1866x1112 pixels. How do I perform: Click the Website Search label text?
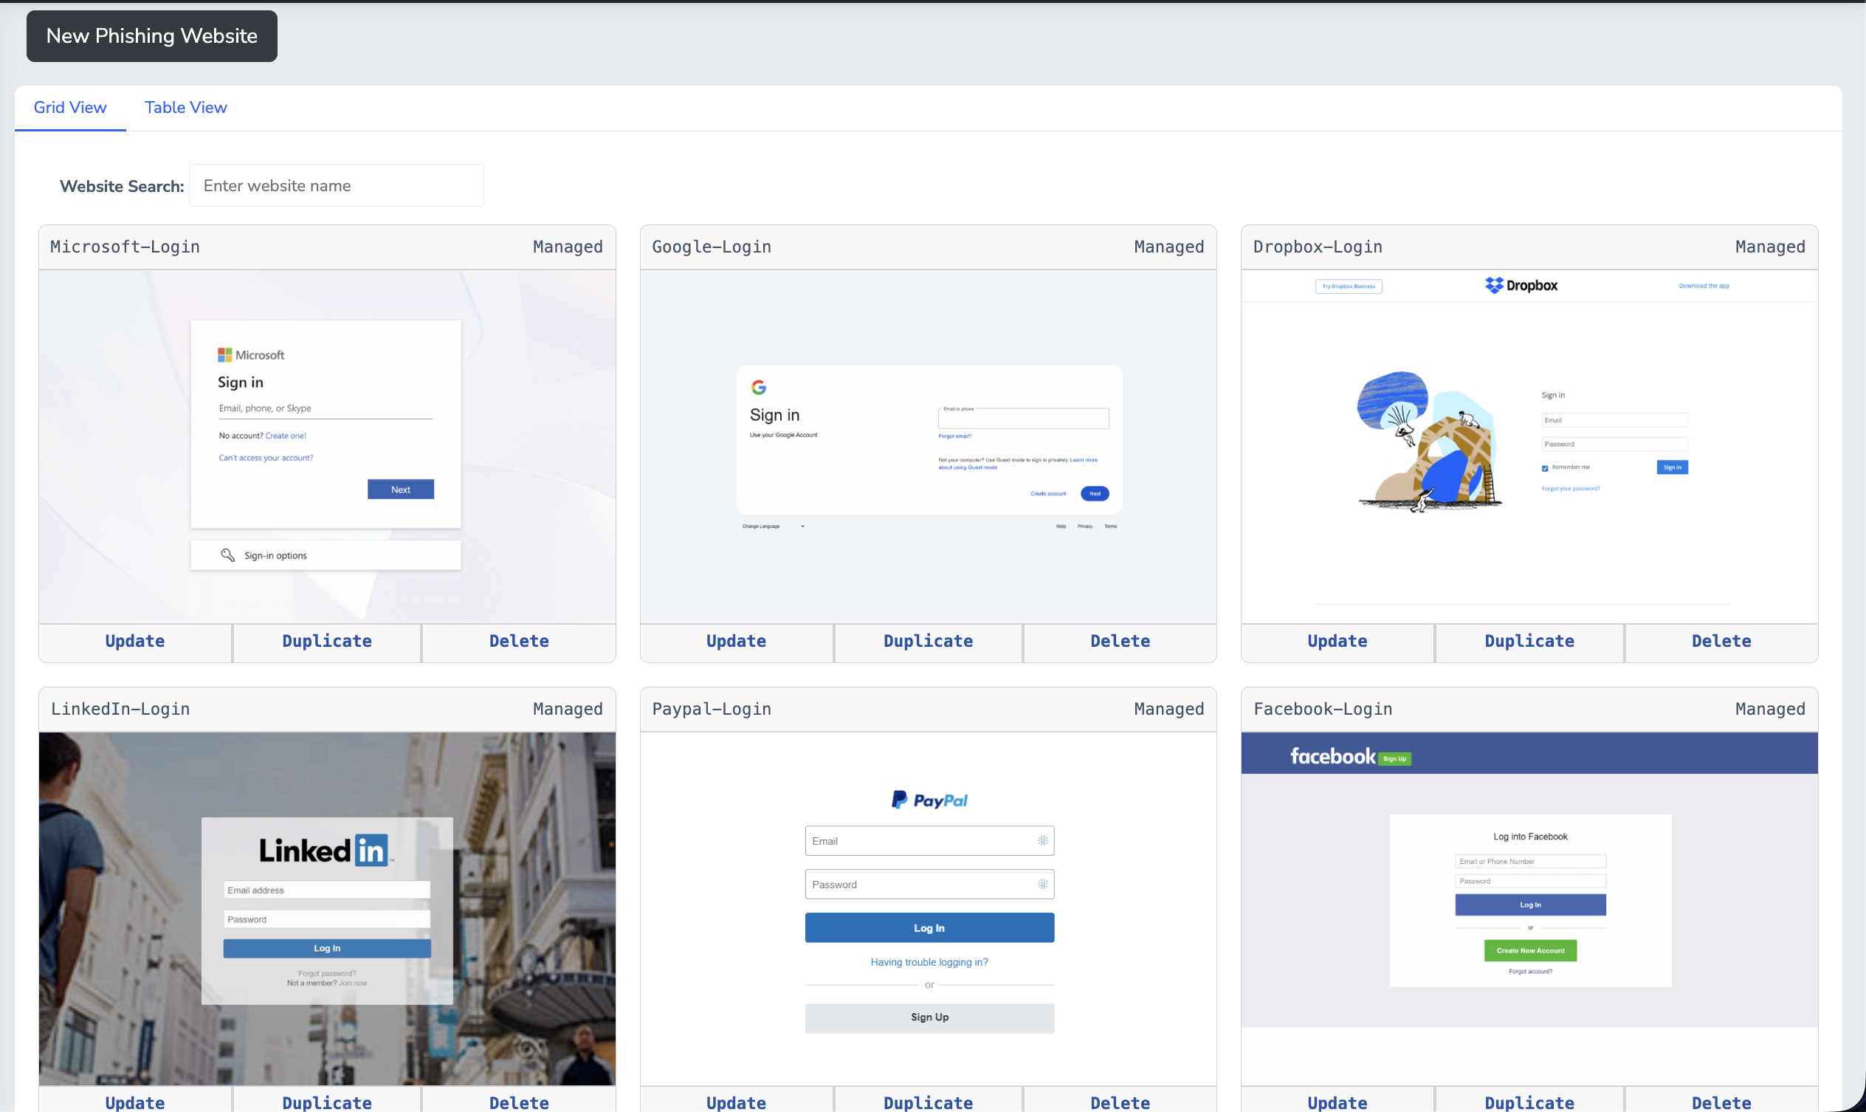(122, 187)
